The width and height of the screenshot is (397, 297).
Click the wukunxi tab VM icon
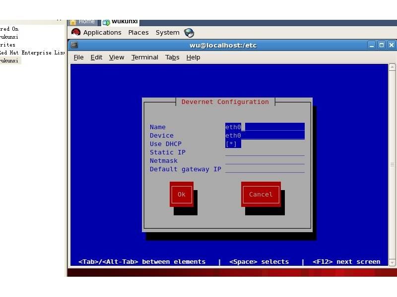pyautogui.click(x=106, y=22)
